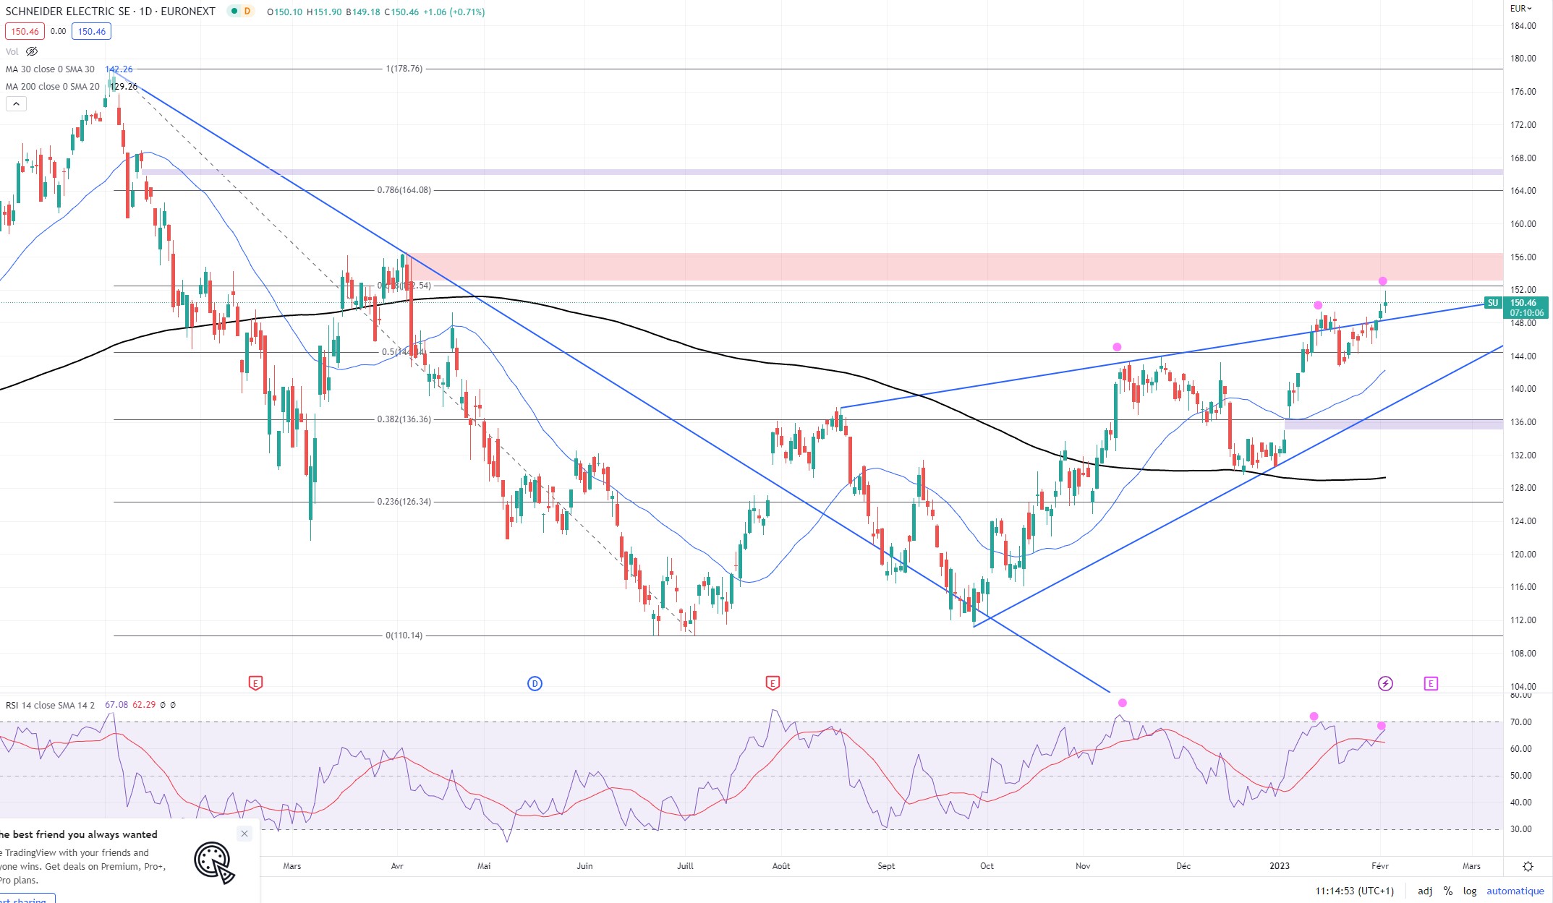
Task: Toggle percent scale mode
Action: click(x=1447, y=891)
